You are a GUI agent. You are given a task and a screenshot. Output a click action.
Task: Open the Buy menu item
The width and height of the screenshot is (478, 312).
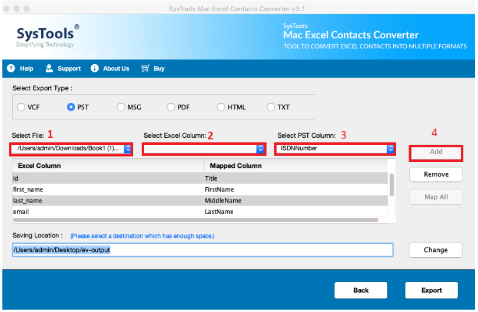159,69
